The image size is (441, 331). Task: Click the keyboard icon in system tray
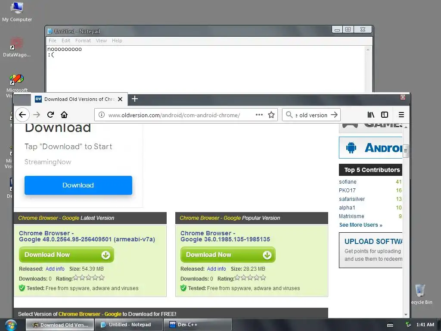pyautogui.click(x=390, y=325)
